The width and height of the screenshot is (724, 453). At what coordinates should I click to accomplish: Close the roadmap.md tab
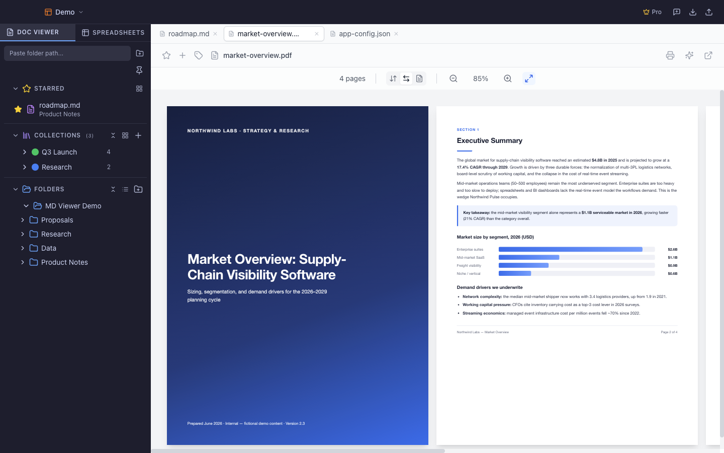tap(215, 34)
